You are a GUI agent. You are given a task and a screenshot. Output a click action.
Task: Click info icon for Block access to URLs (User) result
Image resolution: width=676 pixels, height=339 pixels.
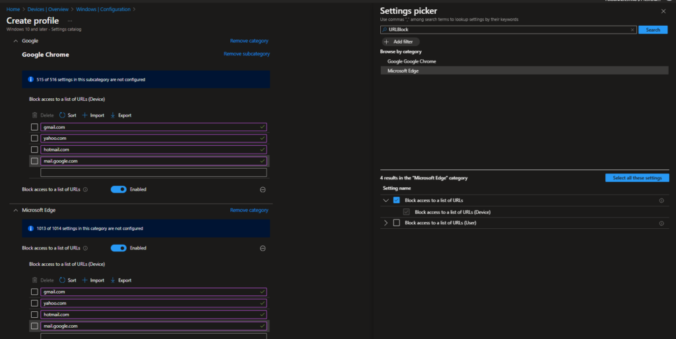pos(661,223)
